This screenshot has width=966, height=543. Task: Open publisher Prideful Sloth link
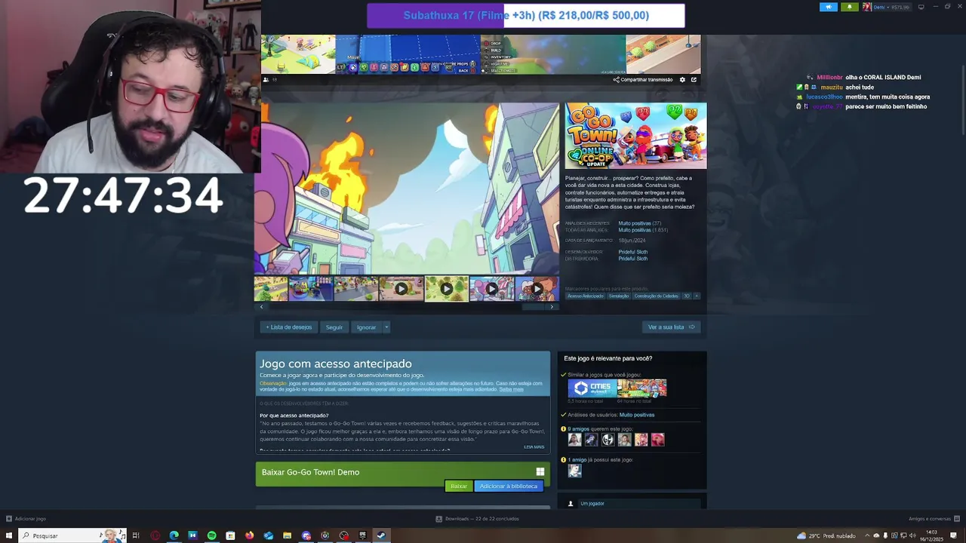pyautogui.click(x=632, y=259)
